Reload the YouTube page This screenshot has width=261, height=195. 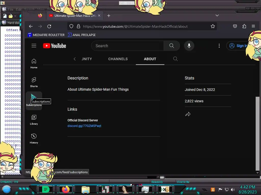tap(49, 26)
